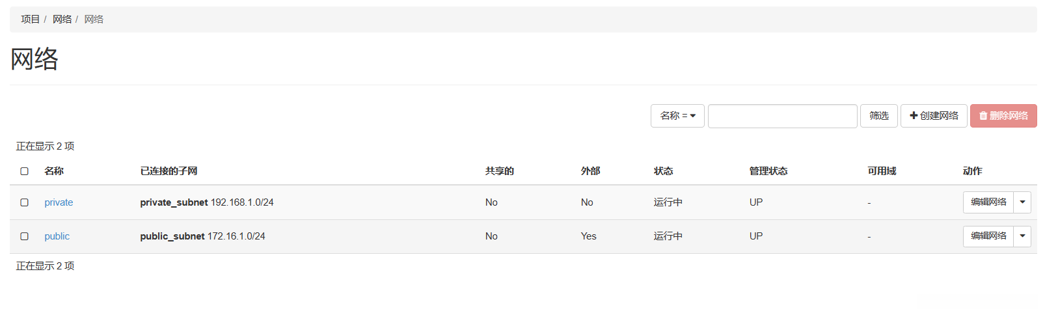Click the Name column header

tap(54, 171)
